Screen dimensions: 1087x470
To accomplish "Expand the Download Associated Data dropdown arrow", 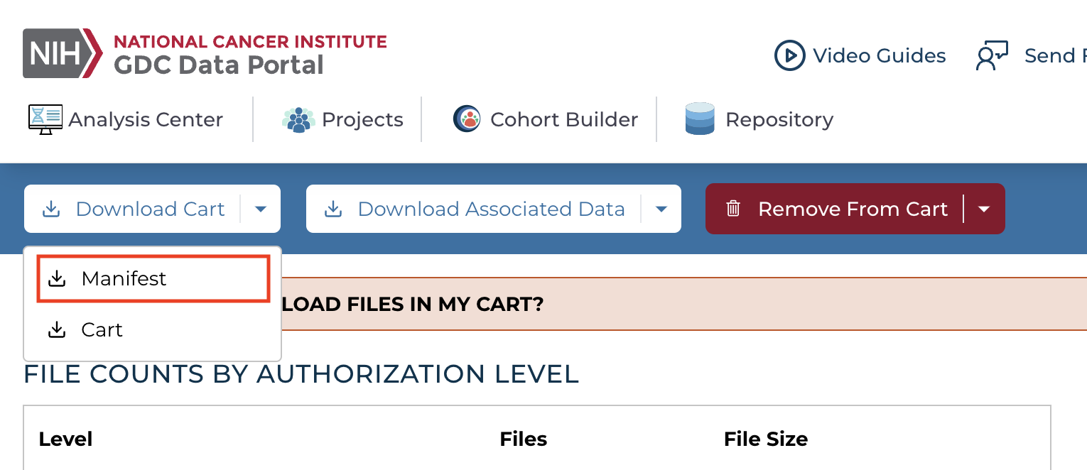I will point(661,209).
